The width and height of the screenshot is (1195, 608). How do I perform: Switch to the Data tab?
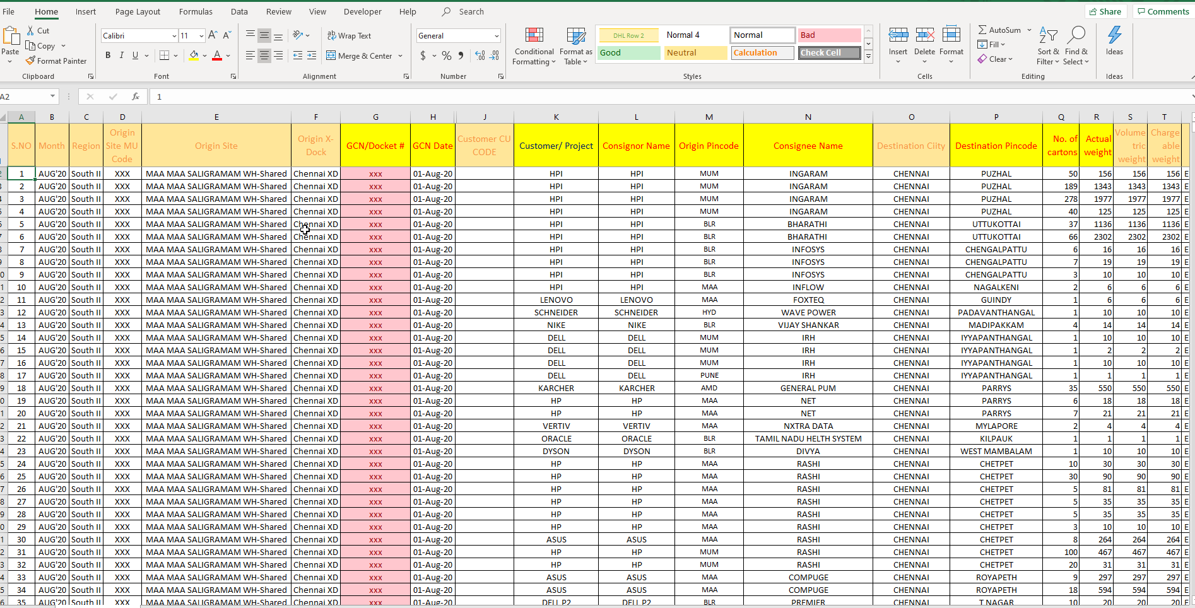click(x=239, y=11)
